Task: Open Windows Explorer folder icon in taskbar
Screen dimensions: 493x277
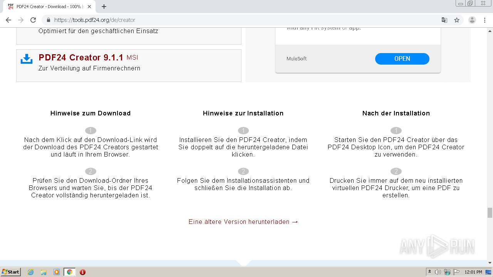Action: 44,272
